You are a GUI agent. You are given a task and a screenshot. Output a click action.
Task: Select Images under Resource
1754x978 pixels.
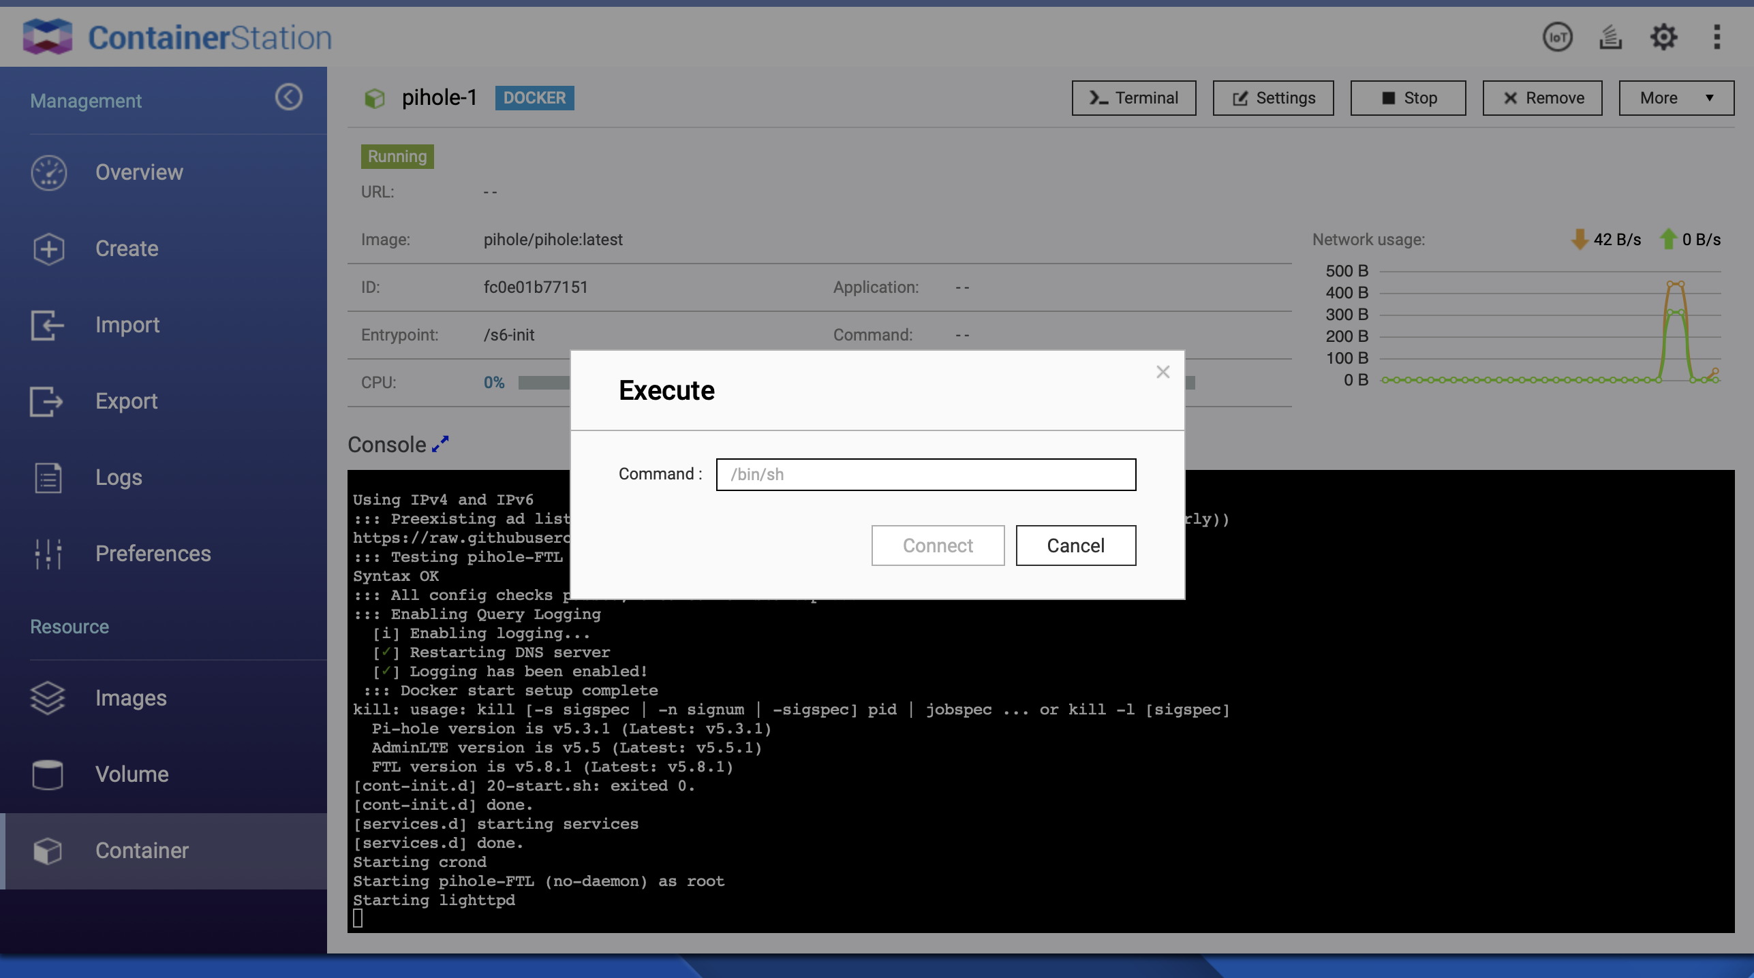131,698
